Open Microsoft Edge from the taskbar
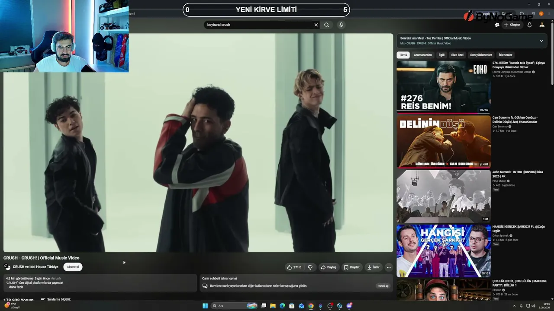554x311 pixels. (x=282, y=306)
